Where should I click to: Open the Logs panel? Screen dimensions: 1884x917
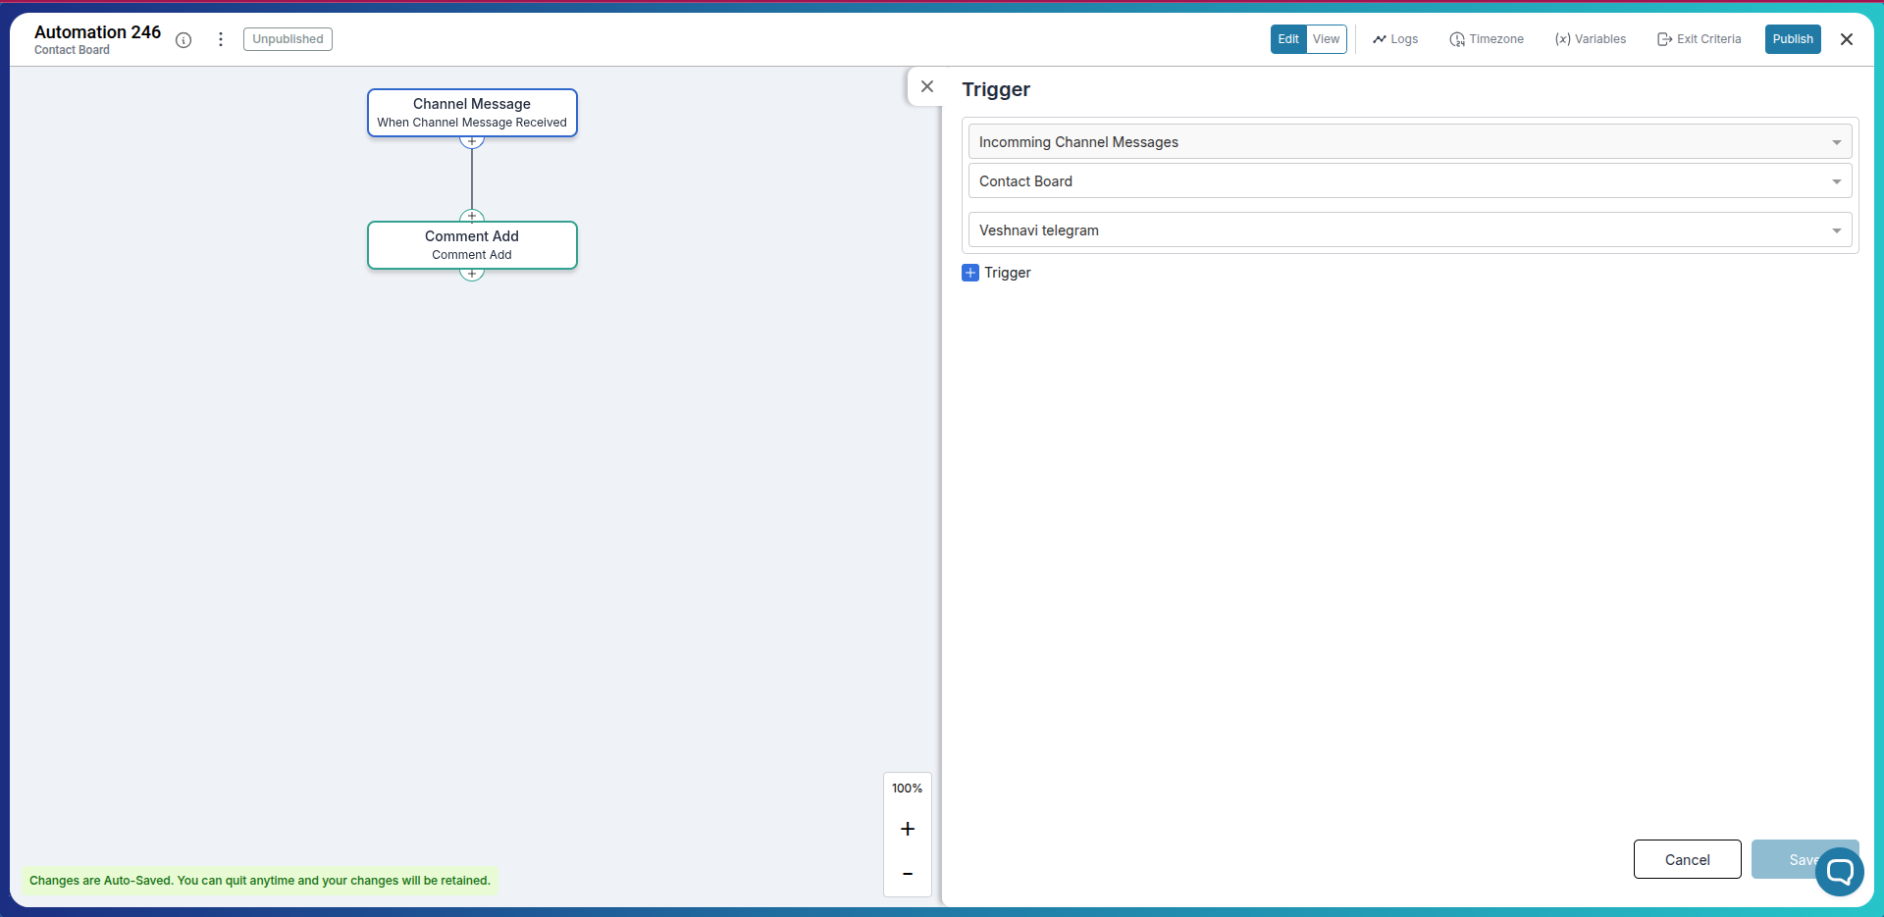click(1394, 39)
